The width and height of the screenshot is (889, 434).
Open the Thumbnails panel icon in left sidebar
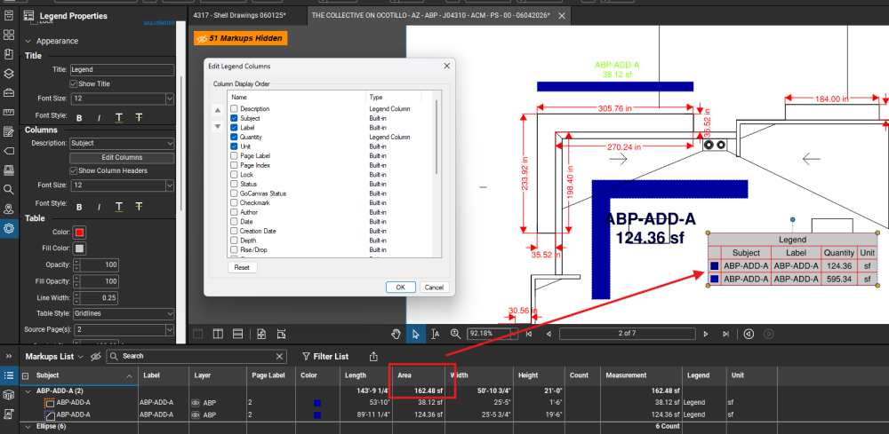9,36
